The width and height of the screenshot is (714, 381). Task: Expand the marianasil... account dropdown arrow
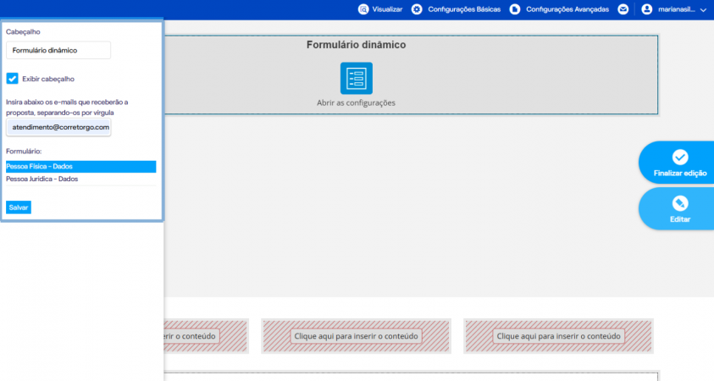703,9
